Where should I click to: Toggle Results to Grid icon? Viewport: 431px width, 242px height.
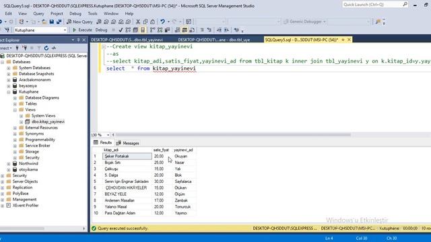click(185, 30)
